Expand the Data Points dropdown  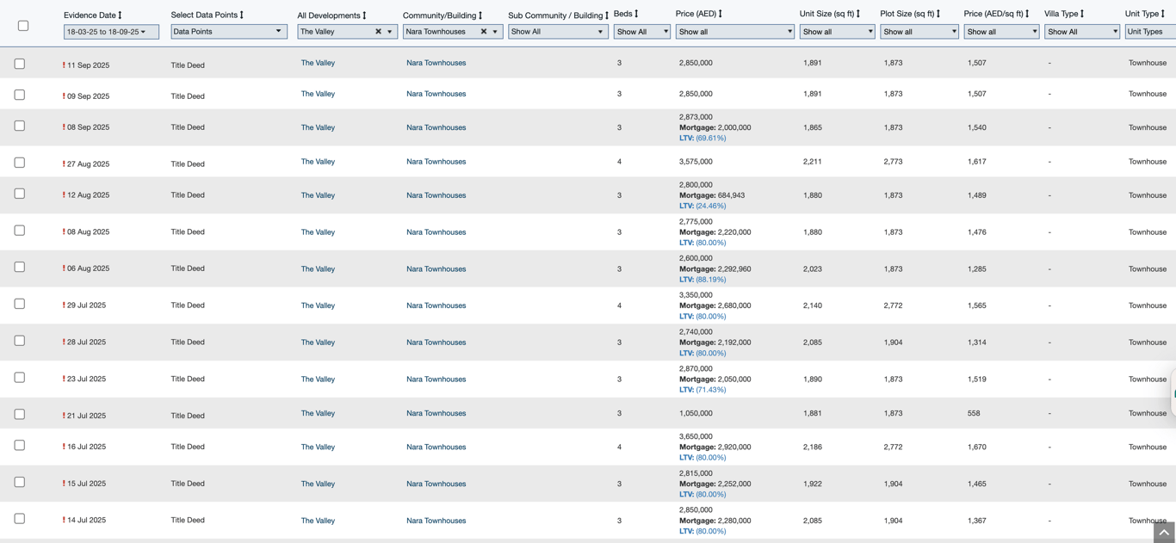[x=228, y=32]
